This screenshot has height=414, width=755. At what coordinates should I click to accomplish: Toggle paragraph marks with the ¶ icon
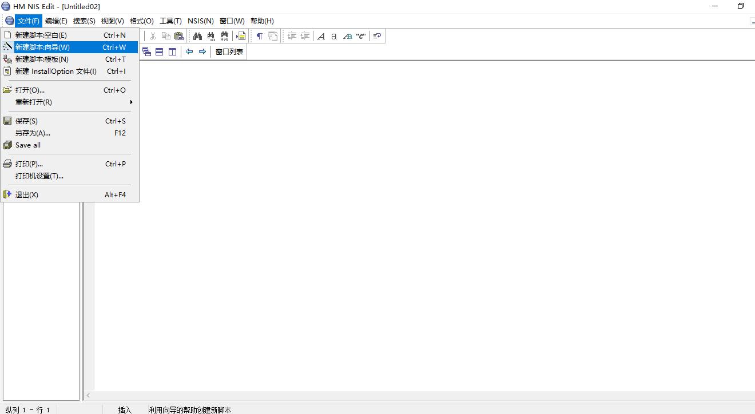[x=259, y=36]
